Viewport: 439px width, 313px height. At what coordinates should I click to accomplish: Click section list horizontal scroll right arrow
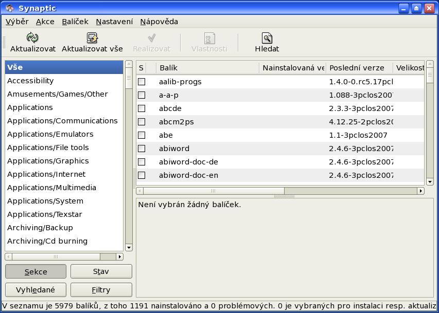[119, 256]
